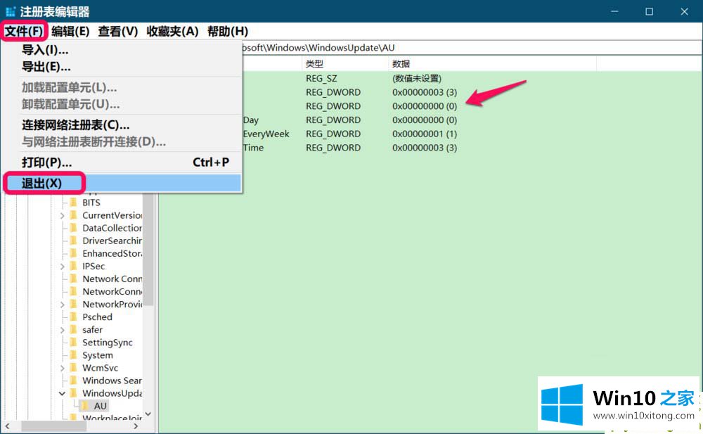Click the BITS folder icon
This screenshot has height=434, width=703.
(x=74, y=203)
